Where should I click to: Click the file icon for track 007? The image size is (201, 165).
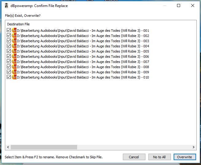14,62
